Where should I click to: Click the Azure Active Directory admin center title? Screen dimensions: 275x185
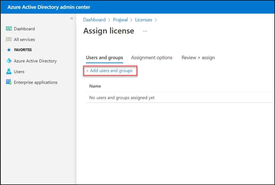49,7
